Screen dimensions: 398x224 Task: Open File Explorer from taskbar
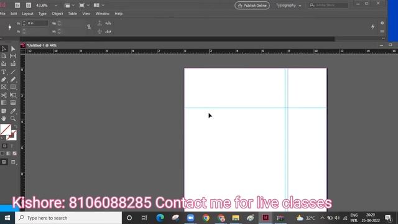[x=236, y=218]
